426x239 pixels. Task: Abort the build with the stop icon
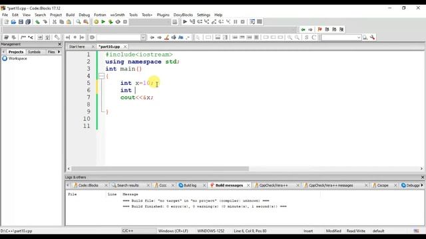click(125, 22)
